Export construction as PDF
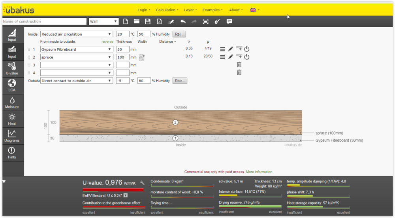Image resolution: width=395 pixels, height=218 pixels. point(159,21)
